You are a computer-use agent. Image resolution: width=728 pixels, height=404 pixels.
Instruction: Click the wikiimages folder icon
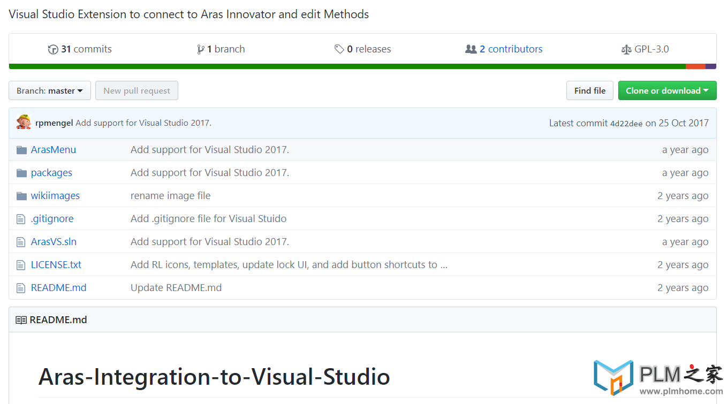(21, 196)
